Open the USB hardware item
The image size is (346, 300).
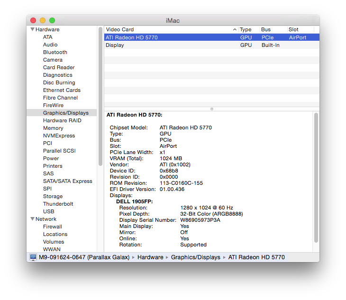point(48,211)
